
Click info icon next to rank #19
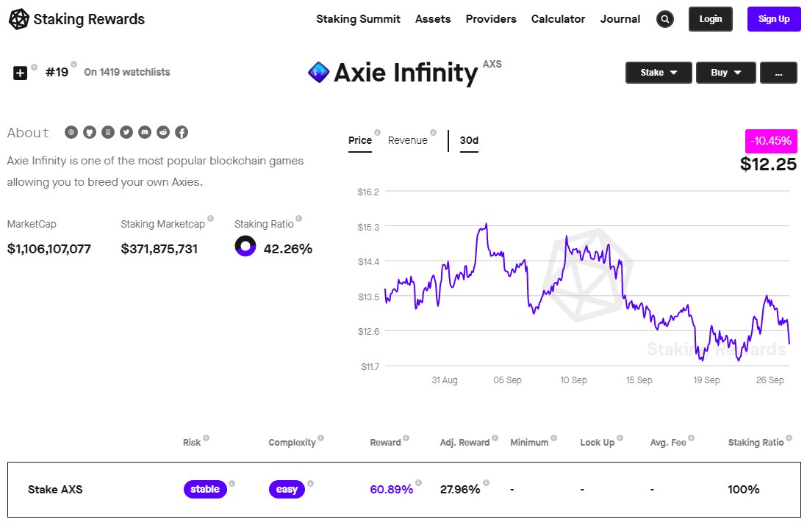tap(73, 65)
